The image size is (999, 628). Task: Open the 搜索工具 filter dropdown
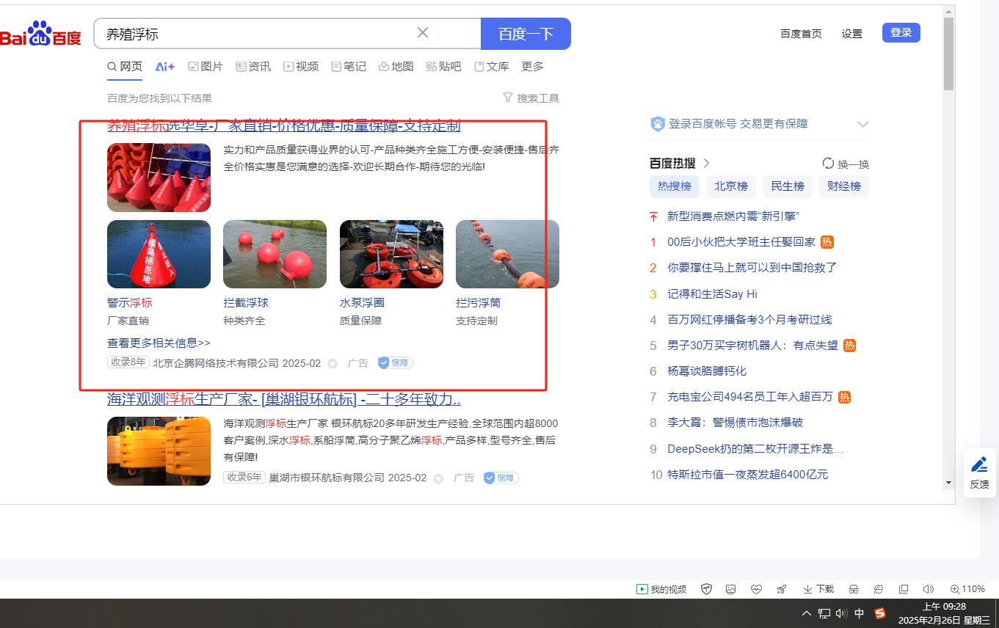tap(531, 98)
